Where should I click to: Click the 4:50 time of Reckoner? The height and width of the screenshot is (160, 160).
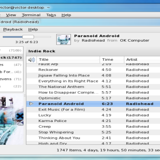click(106, 70)
